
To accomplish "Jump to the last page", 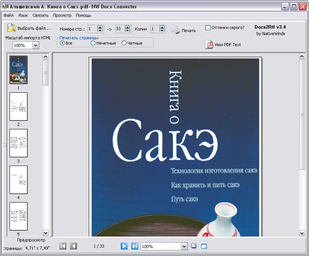I will pos(135,246).
